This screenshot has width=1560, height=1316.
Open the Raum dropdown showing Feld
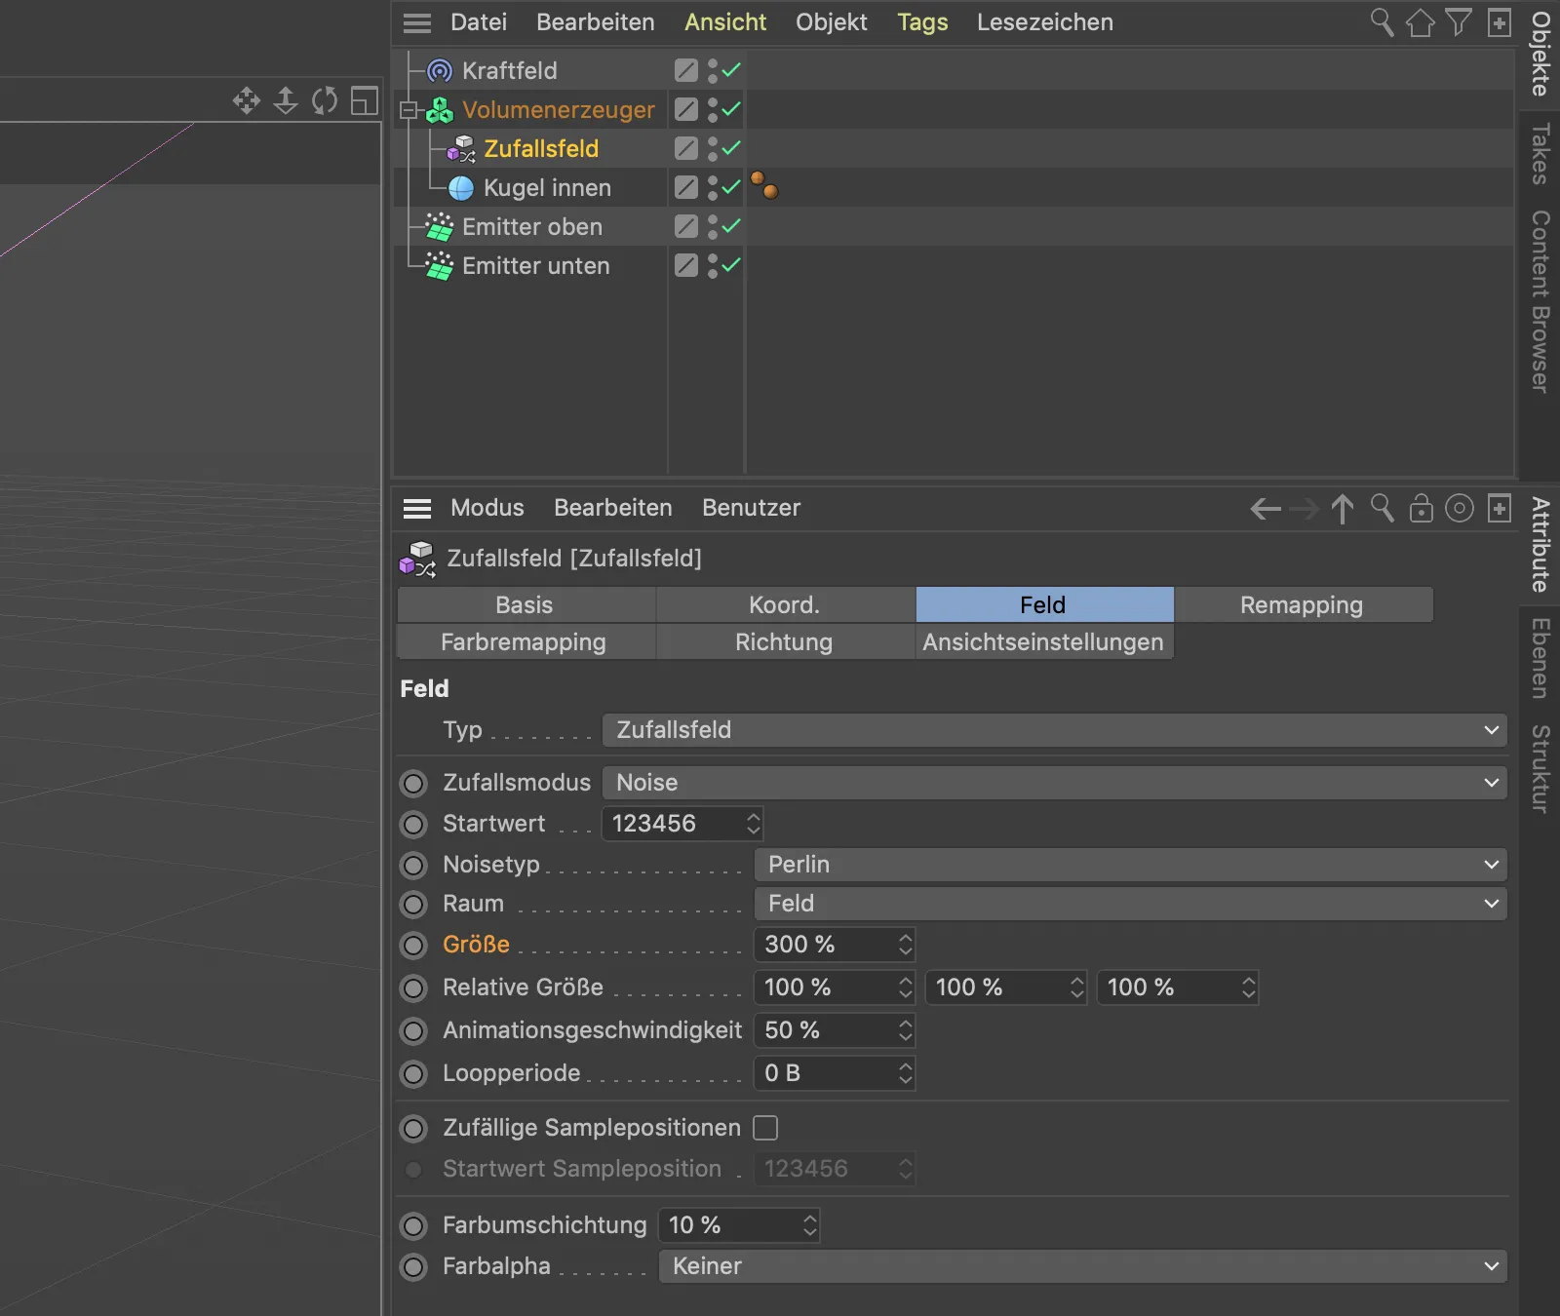(x=1131, y=904)
